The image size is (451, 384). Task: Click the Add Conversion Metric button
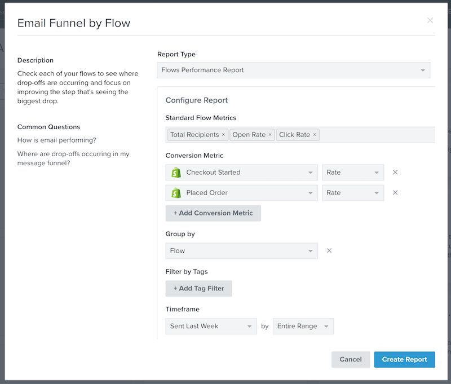pos(213,213)
